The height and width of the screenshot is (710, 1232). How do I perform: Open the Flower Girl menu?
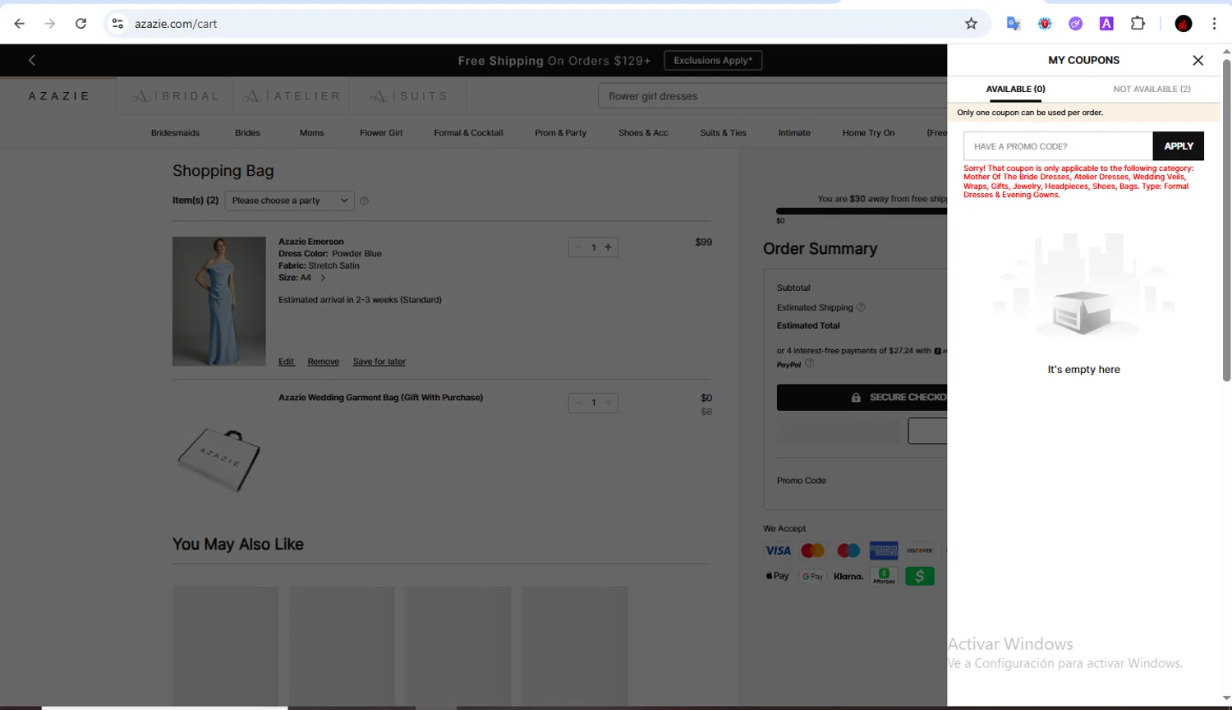[x=381, y=133]
